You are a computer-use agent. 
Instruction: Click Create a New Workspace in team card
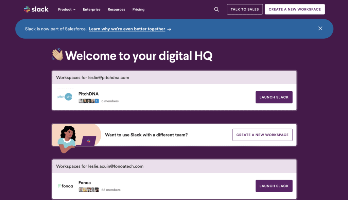[x=262, y=135]
